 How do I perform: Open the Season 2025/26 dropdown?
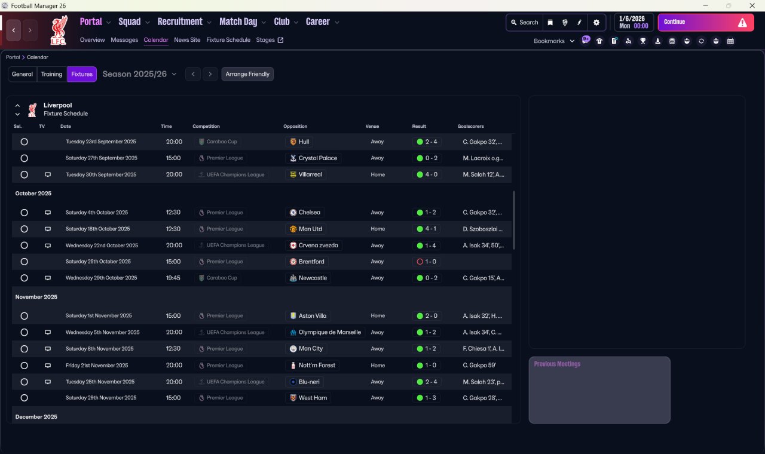[x=139, y=74]
